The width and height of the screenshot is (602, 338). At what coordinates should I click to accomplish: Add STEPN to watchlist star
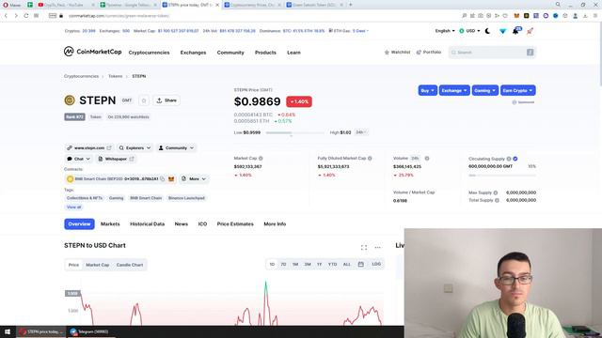click(144, 100)
